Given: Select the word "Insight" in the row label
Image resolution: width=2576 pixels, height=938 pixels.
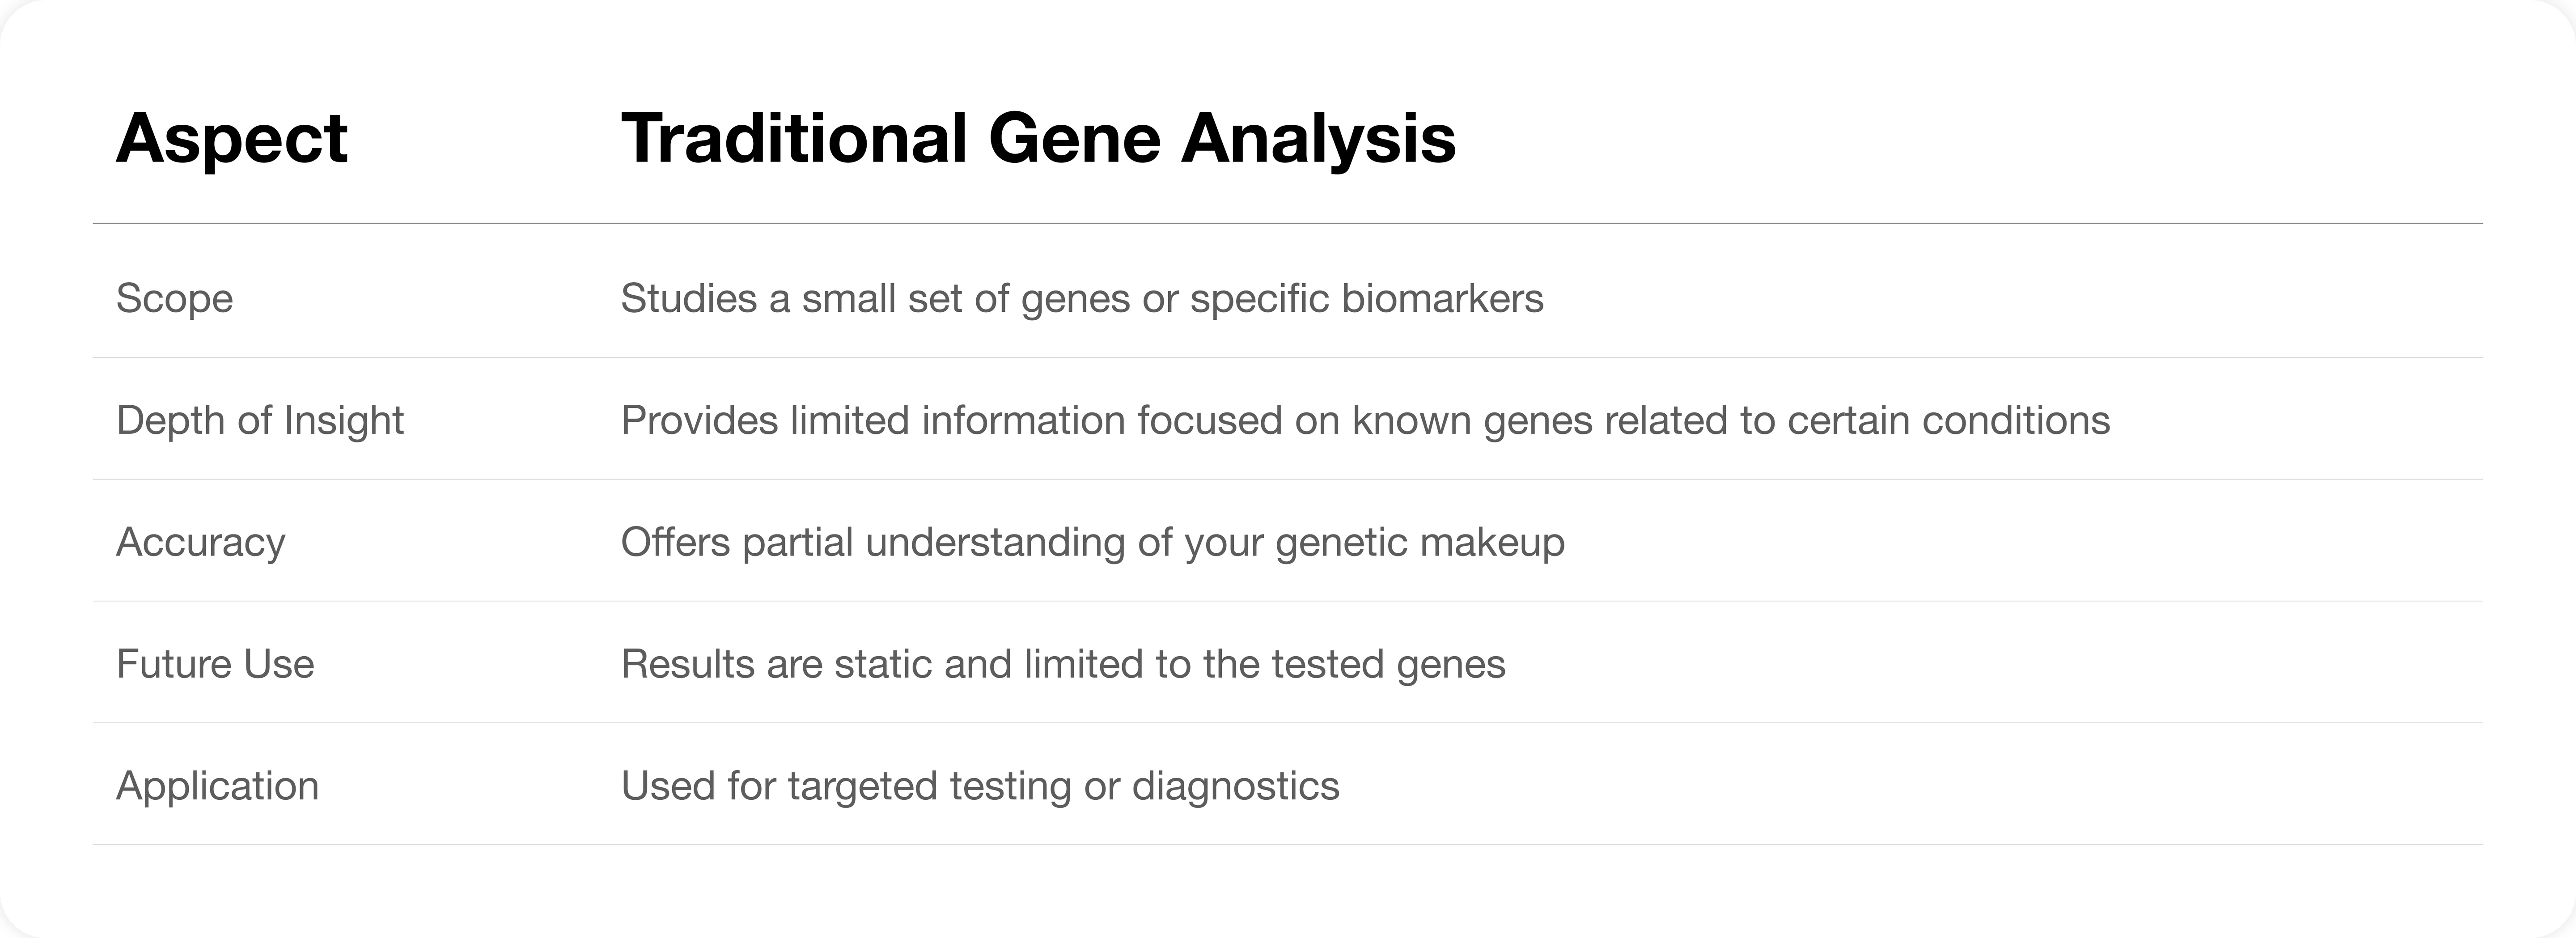Looking at the screenshot, I should 343,421.
